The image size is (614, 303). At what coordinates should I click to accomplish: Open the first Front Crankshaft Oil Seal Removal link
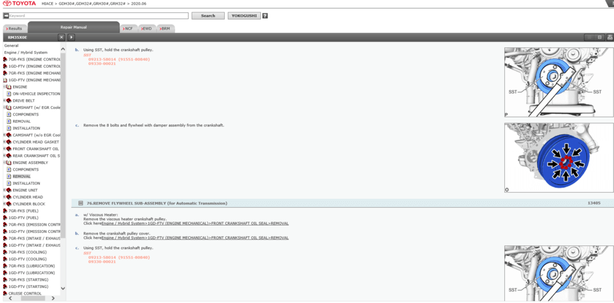195,224
